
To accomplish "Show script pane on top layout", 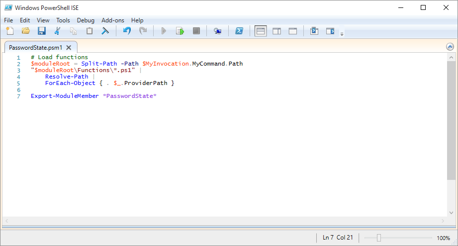I will [261, 31].
